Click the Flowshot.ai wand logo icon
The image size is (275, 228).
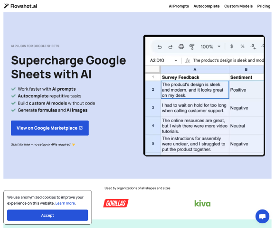pyautogui.click(x=6, y=6)
